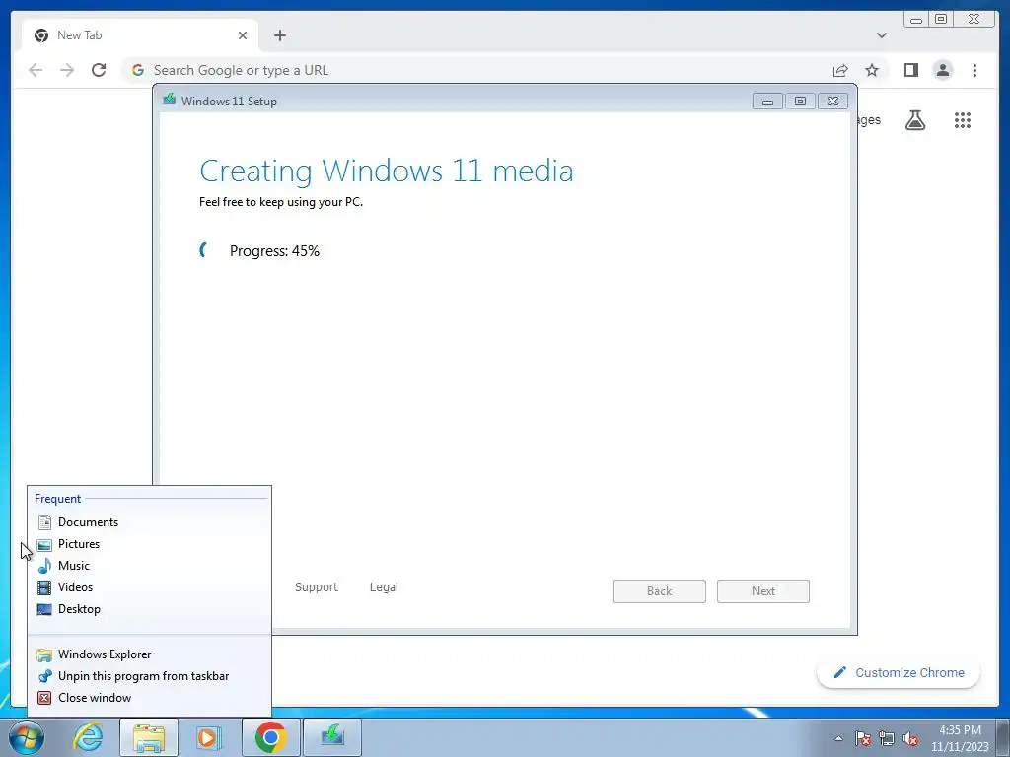Reload the Chrome page
1010x757 pixels.
[x=99, y=70]
